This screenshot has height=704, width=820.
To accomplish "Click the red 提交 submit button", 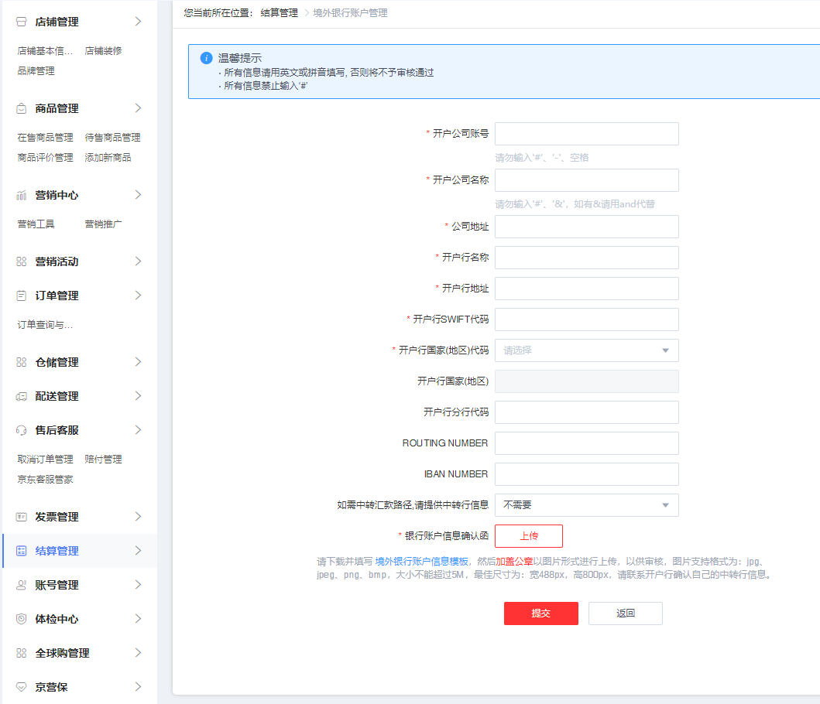I will pos(540,613).
